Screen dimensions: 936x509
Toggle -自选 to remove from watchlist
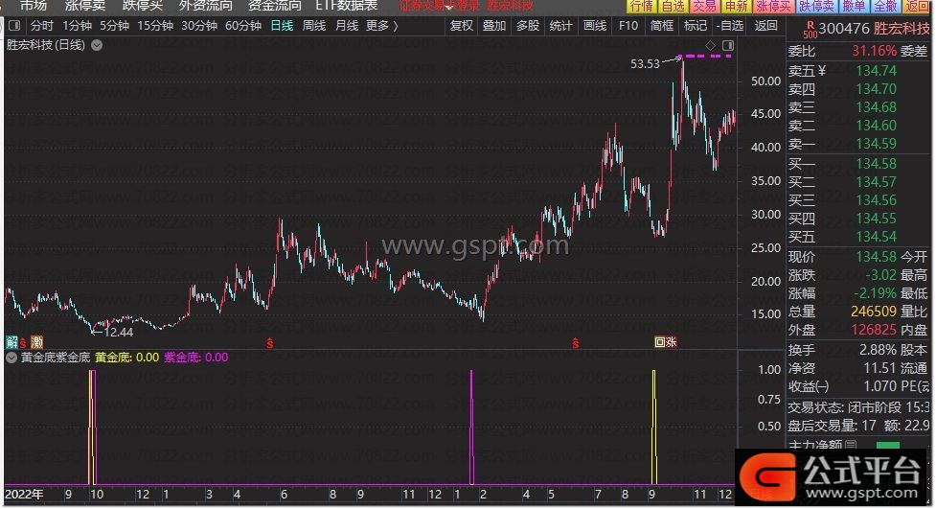point(729,26)
